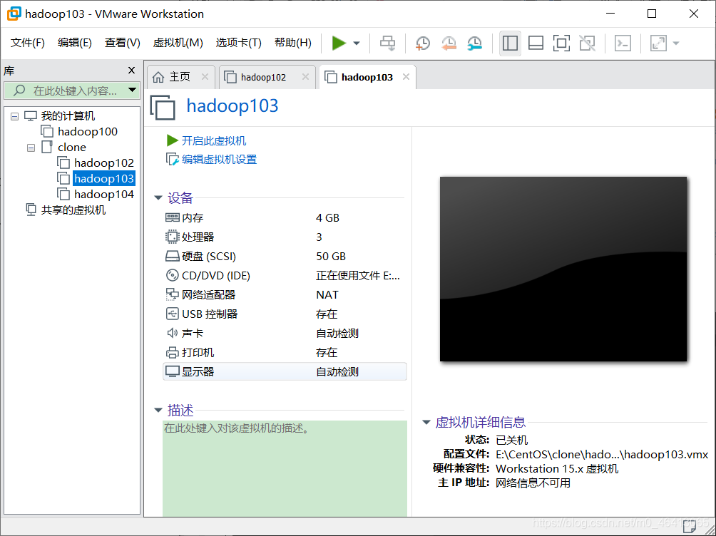Toggle the thumbnail bar view icon
This screenshot has width=716, height=536.
point(536,43)
